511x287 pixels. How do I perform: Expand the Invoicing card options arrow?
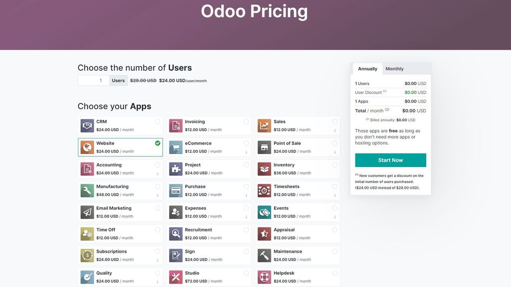click(x=246, y=130)
